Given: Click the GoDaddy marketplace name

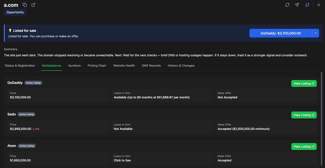Looking at the screenshot, I should coord(15,83).
